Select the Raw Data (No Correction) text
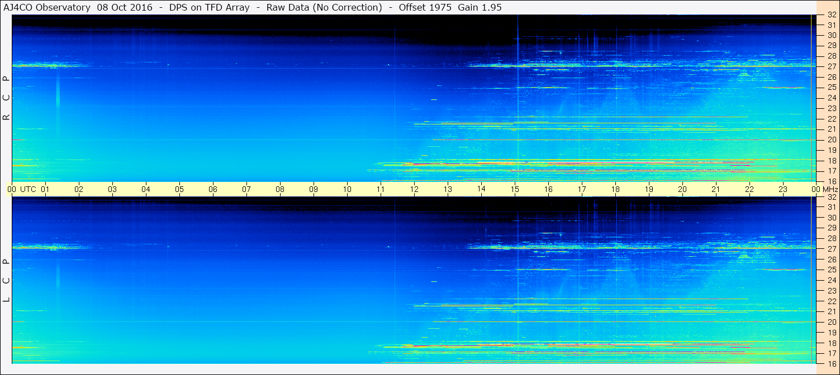This screenshot has height=375, width=840. (324, 8)
